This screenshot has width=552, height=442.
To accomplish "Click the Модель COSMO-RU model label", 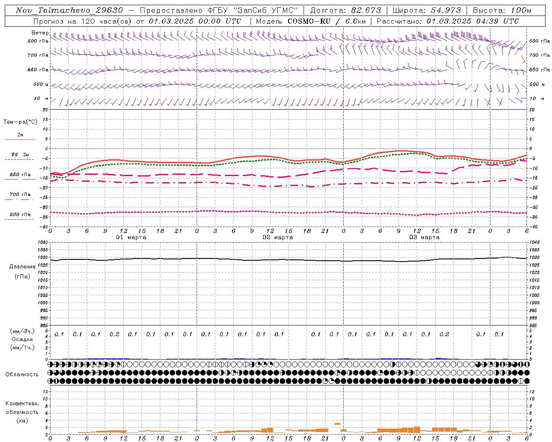I will coord(293,21).
